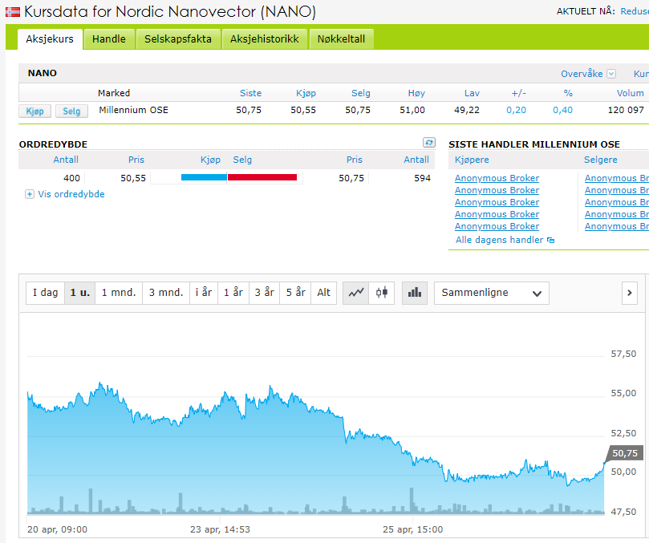Viewport: 649px width, 543px height.
Task: Go to the Selskapsfakta tab
Action: [x=178, y=39]
